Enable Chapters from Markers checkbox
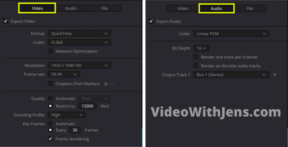 point(50,84)
